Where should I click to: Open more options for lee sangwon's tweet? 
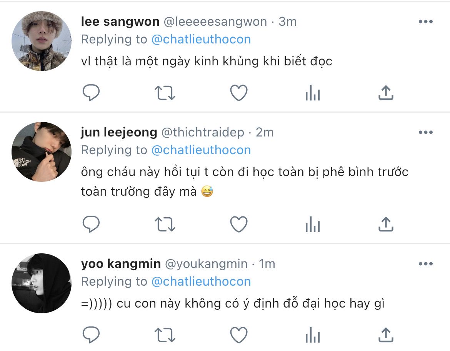[x=425, y=22]
